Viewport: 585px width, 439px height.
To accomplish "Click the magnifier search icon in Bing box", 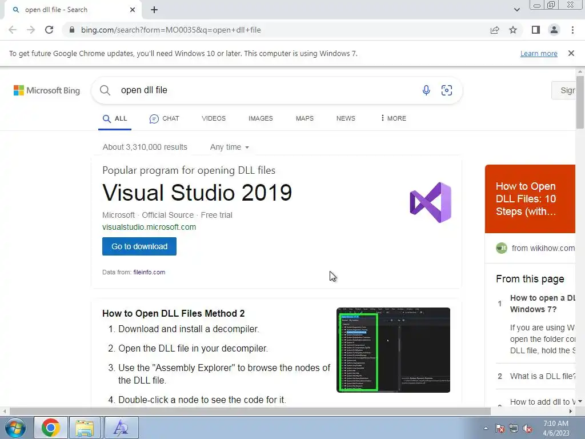I will (105, 90).
